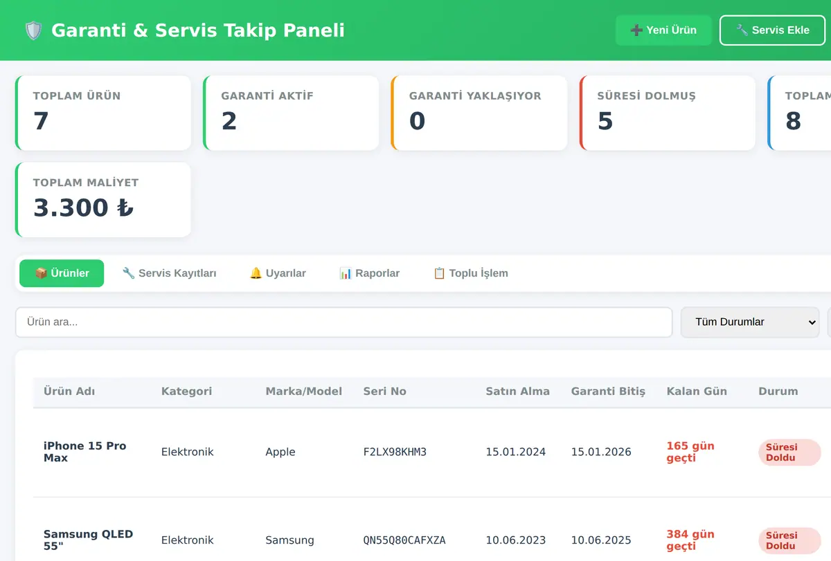The width and height of the screenshot is (831, 561).
Task: Select the Garanti Yaklaşıyor card
Action: [479, 113]
